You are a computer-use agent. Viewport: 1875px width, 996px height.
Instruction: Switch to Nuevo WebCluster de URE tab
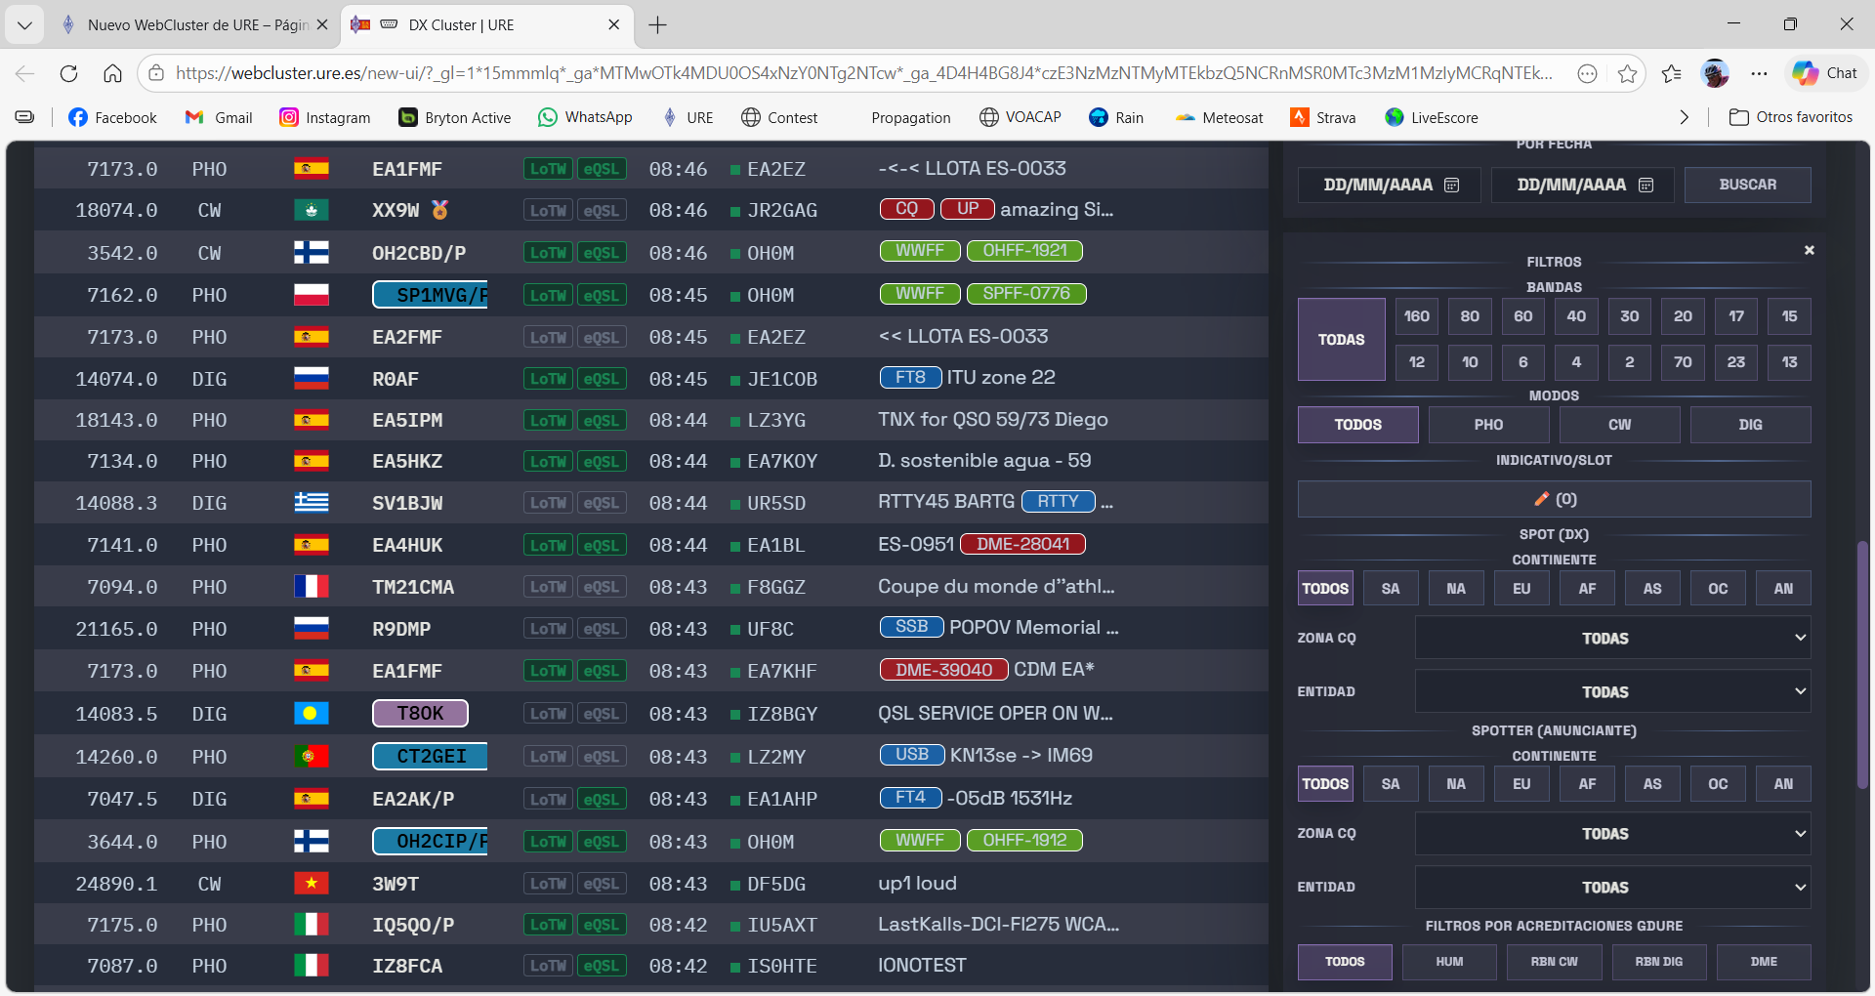click(195, 24)
